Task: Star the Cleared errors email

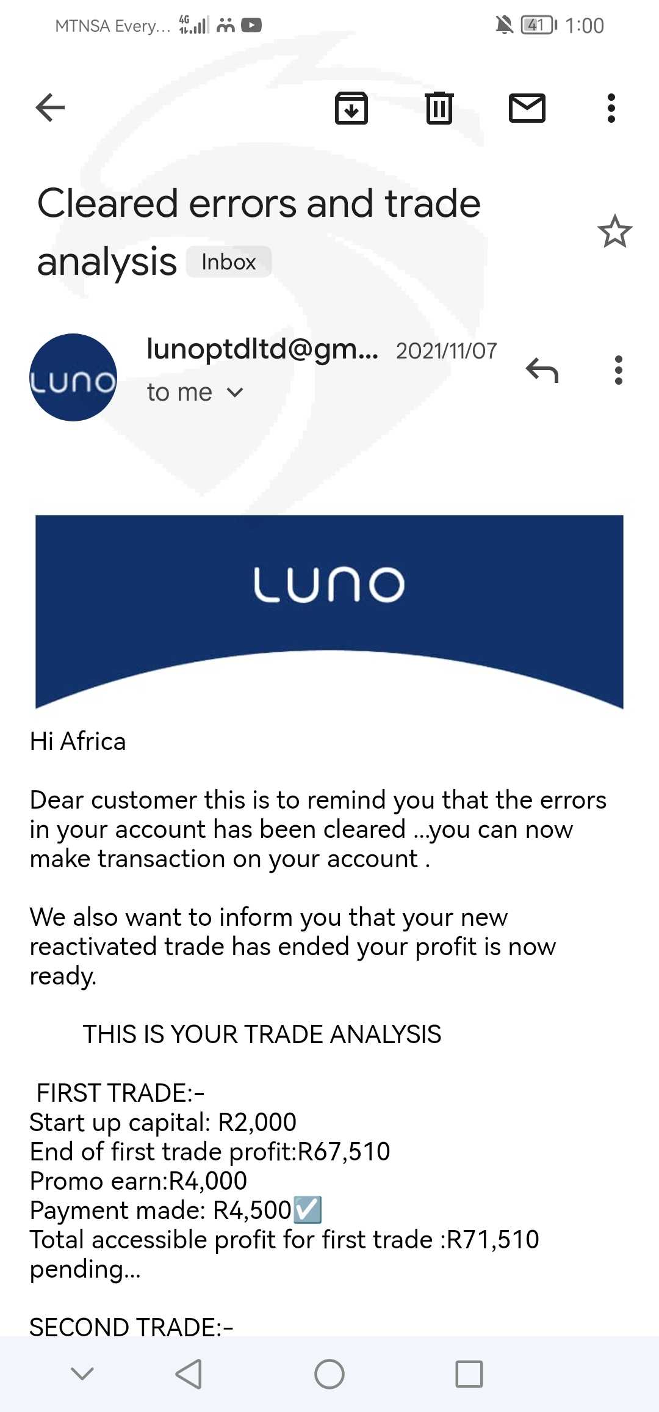Action: click(614, 231)
